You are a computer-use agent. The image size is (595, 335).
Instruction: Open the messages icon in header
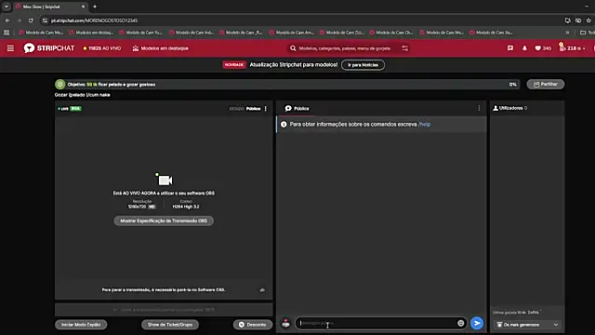[510, 48]
